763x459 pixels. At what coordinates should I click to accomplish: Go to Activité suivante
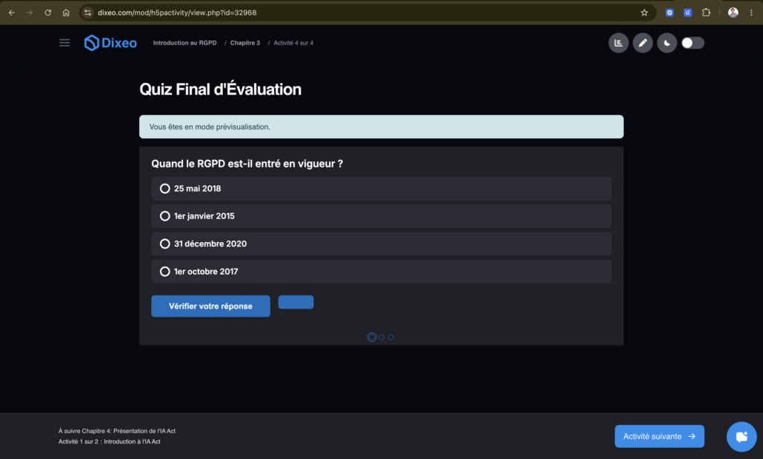click(x=659, y=437)
